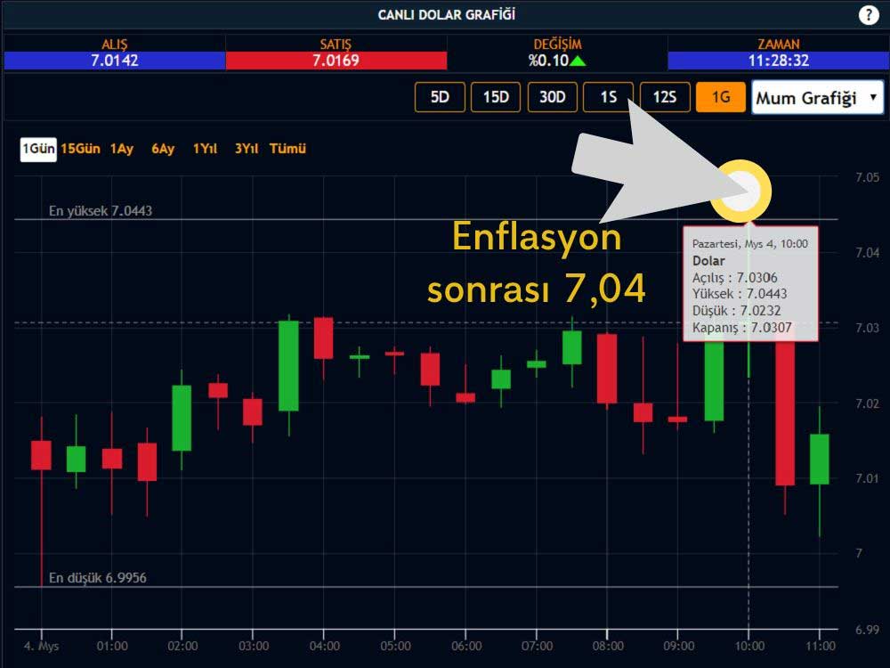Screen dimensions: 890x668
Task: Click the tooltip Yüksek : 7.0443 line
Action: click(739, 294)
